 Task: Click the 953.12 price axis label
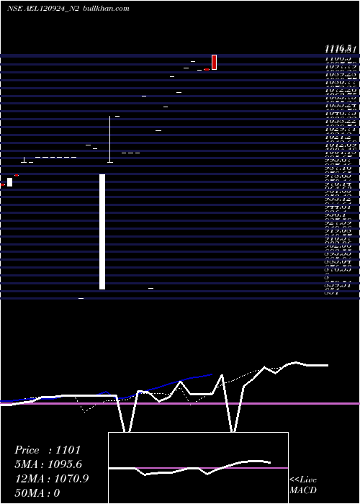(338, 199)
